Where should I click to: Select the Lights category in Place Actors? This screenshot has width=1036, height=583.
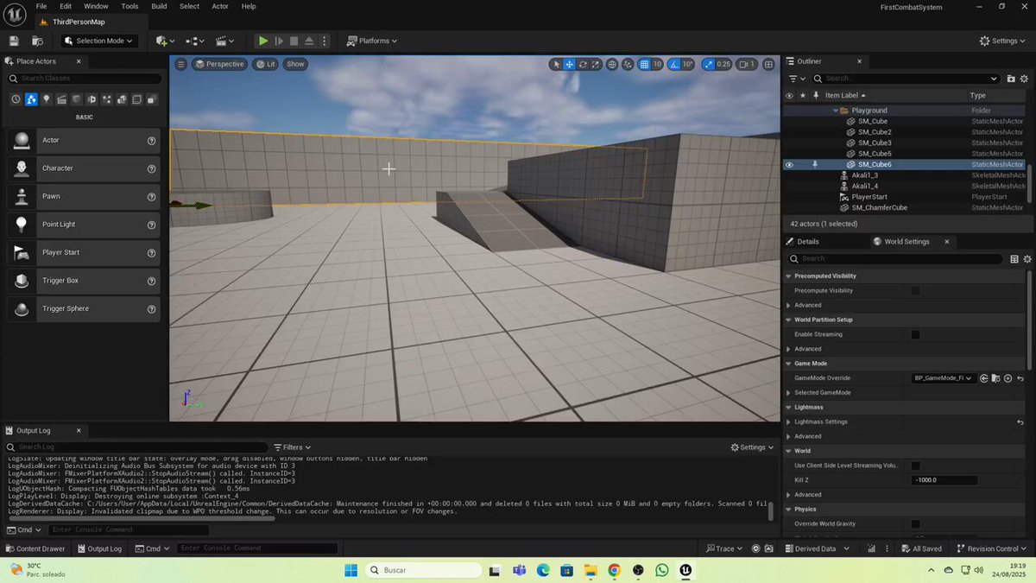tap(47, 99)
